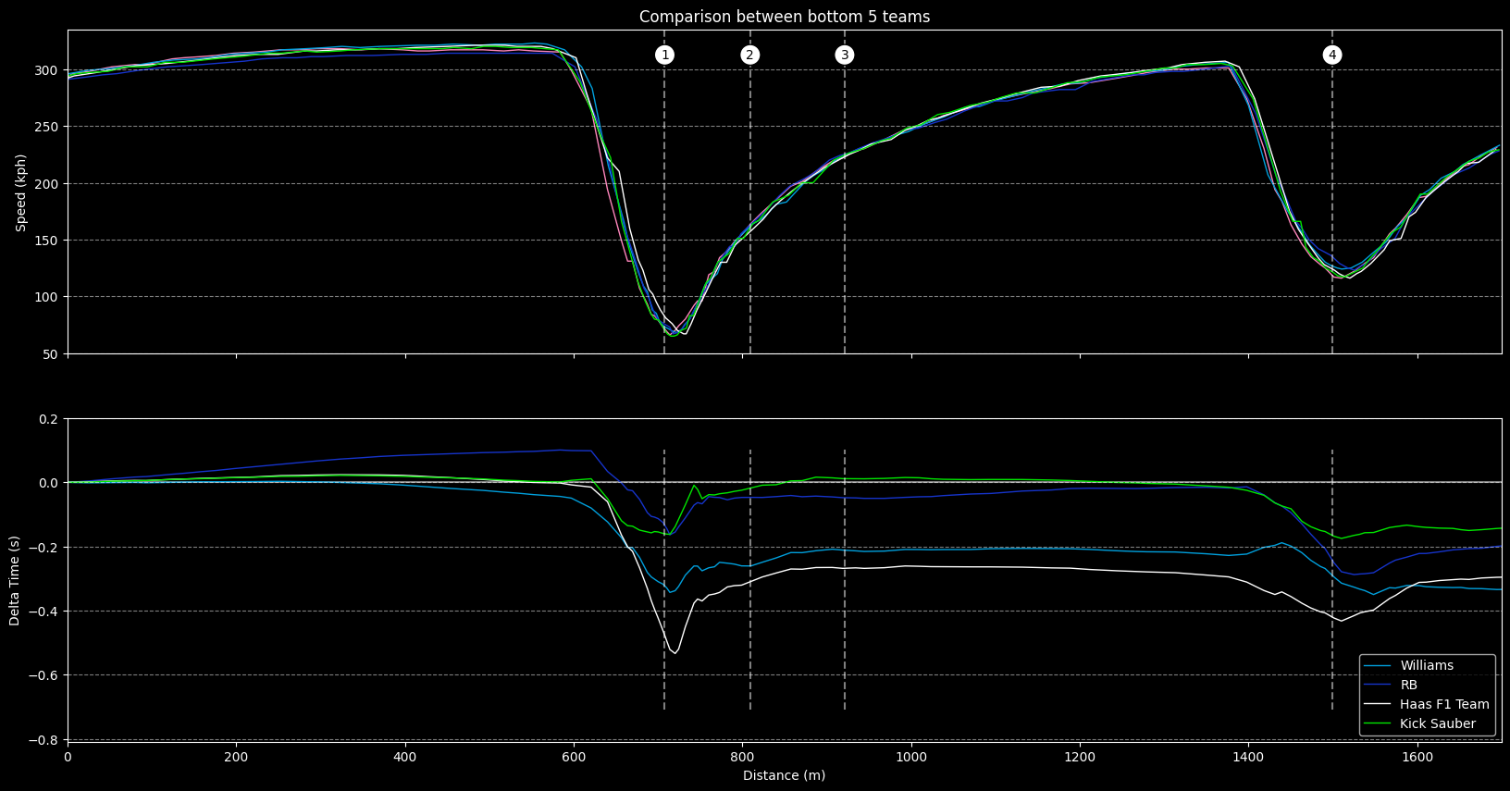Screen dimensions: 1510x791
Task: Click the light blue line swatch beside Williams
Action: click(1378, 666)
